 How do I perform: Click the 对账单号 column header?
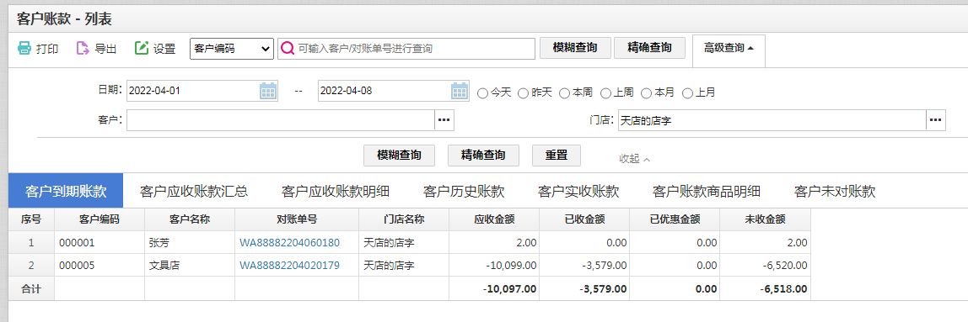click(x=297, y=219)
